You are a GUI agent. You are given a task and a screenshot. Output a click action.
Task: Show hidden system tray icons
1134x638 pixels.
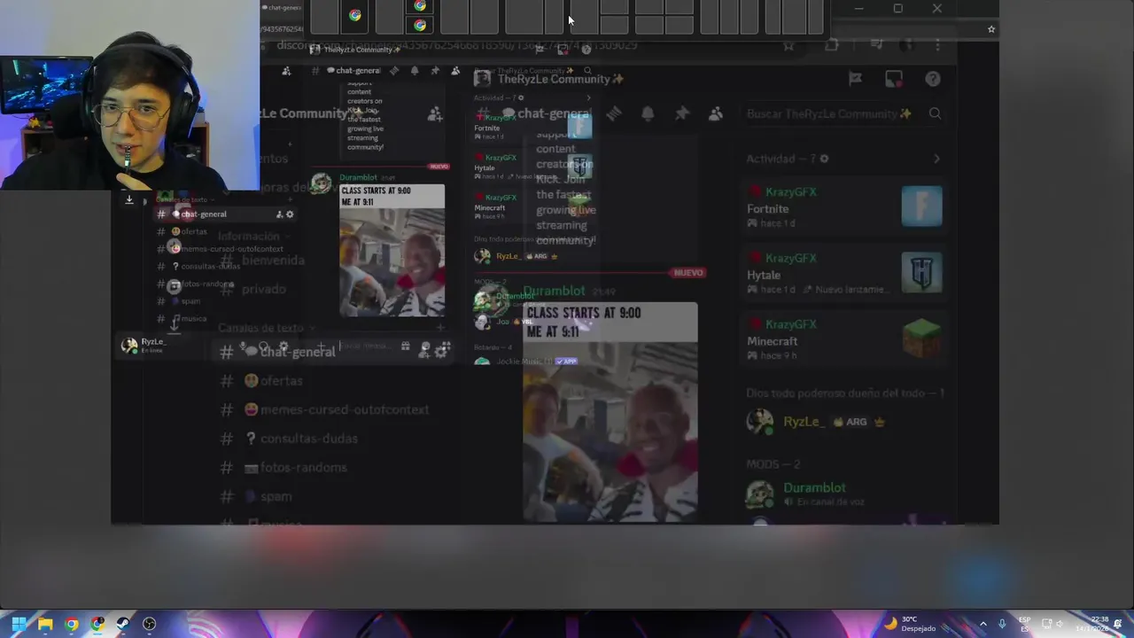pos(983,624)
